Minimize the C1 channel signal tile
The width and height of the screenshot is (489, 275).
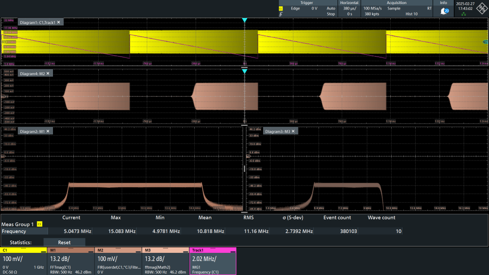coord(43,251)
